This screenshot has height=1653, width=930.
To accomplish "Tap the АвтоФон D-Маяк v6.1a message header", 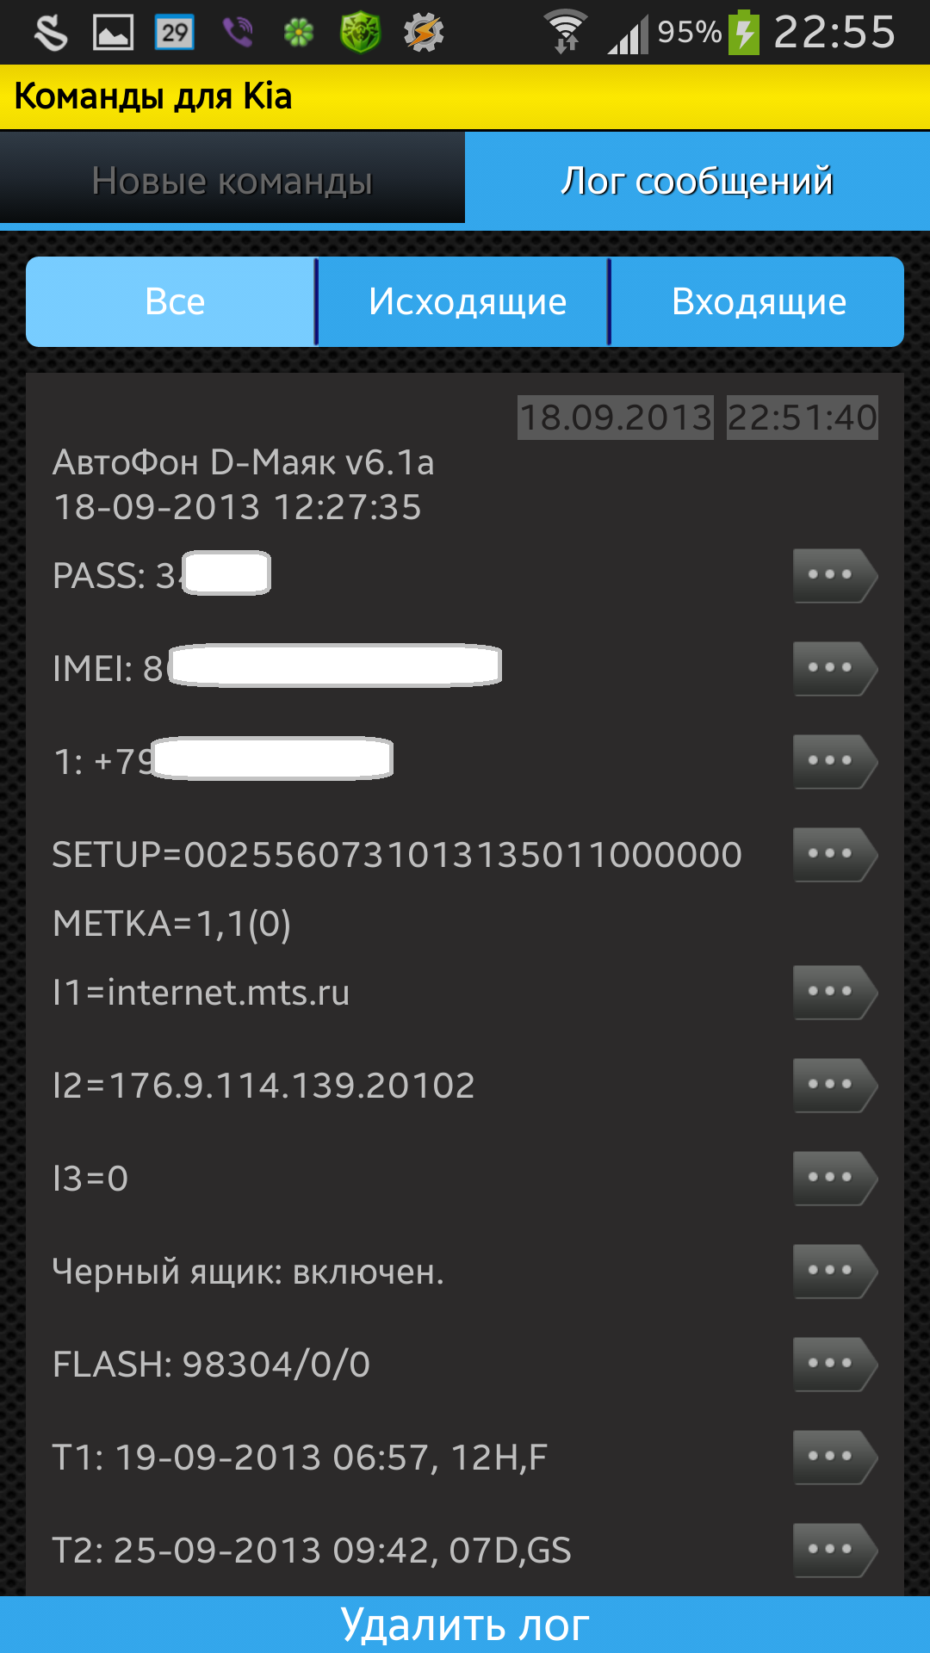I will coord(244,463).
